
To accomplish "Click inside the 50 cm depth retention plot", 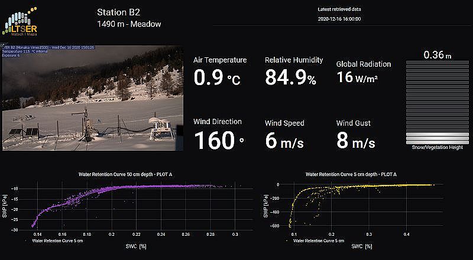I will point(136,206).
